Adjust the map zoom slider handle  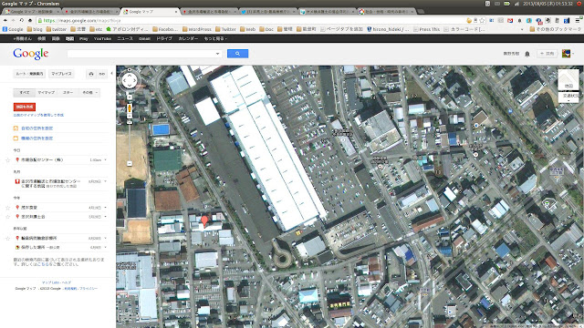(x=130, y=122)
